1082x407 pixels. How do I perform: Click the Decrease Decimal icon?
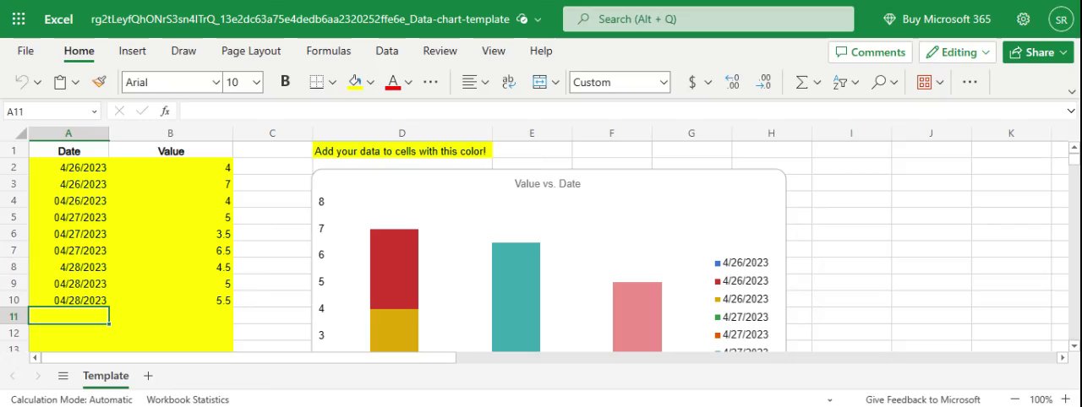(x=763, y=82)
